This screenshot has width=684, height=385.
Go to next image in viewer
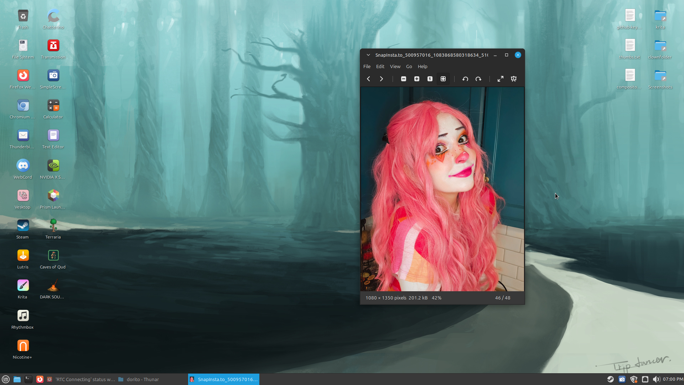tap(381, 79)
